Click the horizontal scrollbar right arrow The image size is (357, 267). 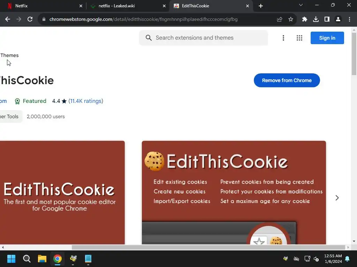coord(348,247)
